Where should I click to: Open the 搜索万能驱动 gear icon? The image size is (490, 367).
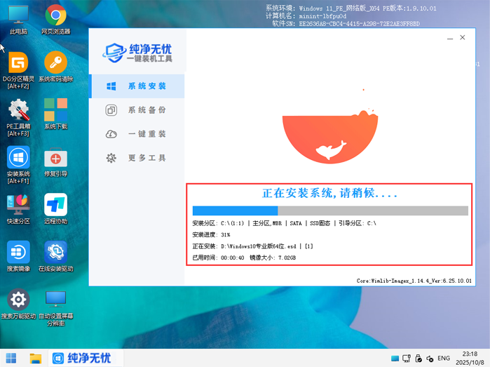18,300
